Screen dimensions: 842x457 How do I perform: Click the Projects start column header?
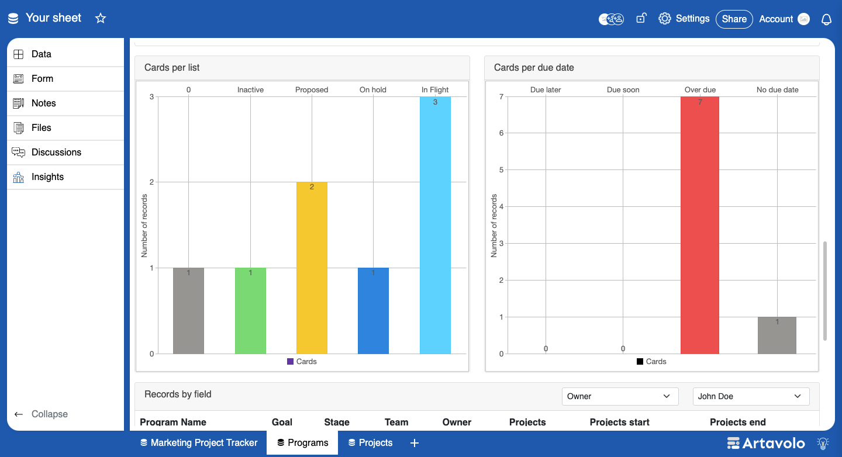pos(620,422)
